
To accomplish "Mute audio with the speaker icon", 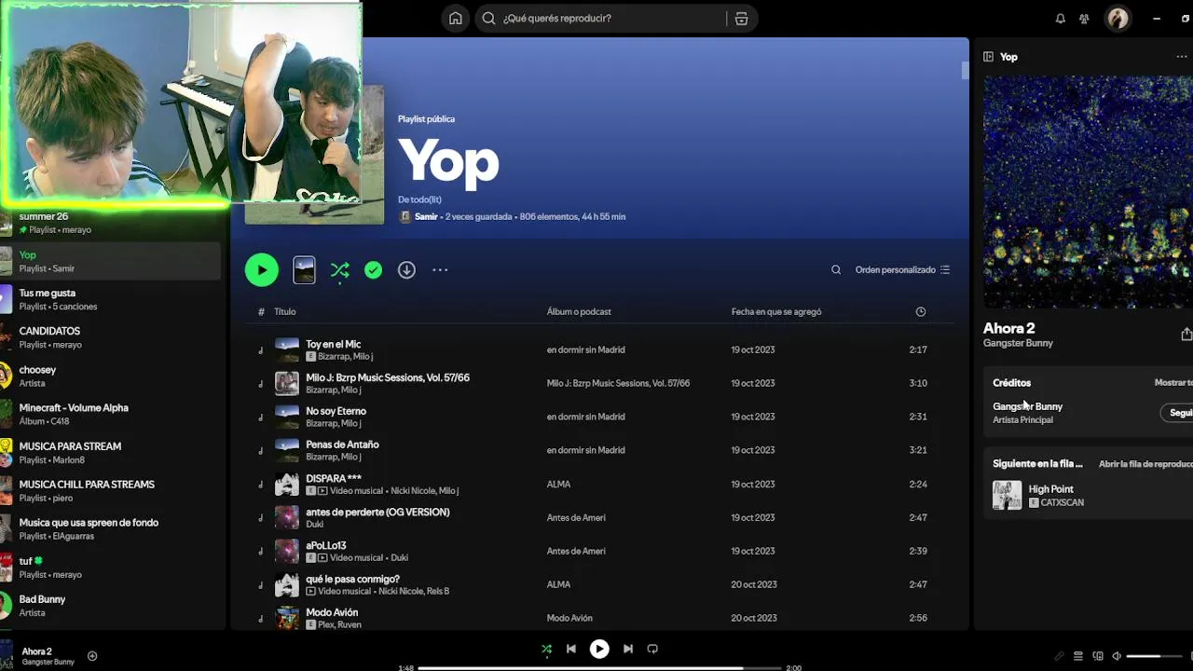I will pyautogui.click(x=1117, y=656).
